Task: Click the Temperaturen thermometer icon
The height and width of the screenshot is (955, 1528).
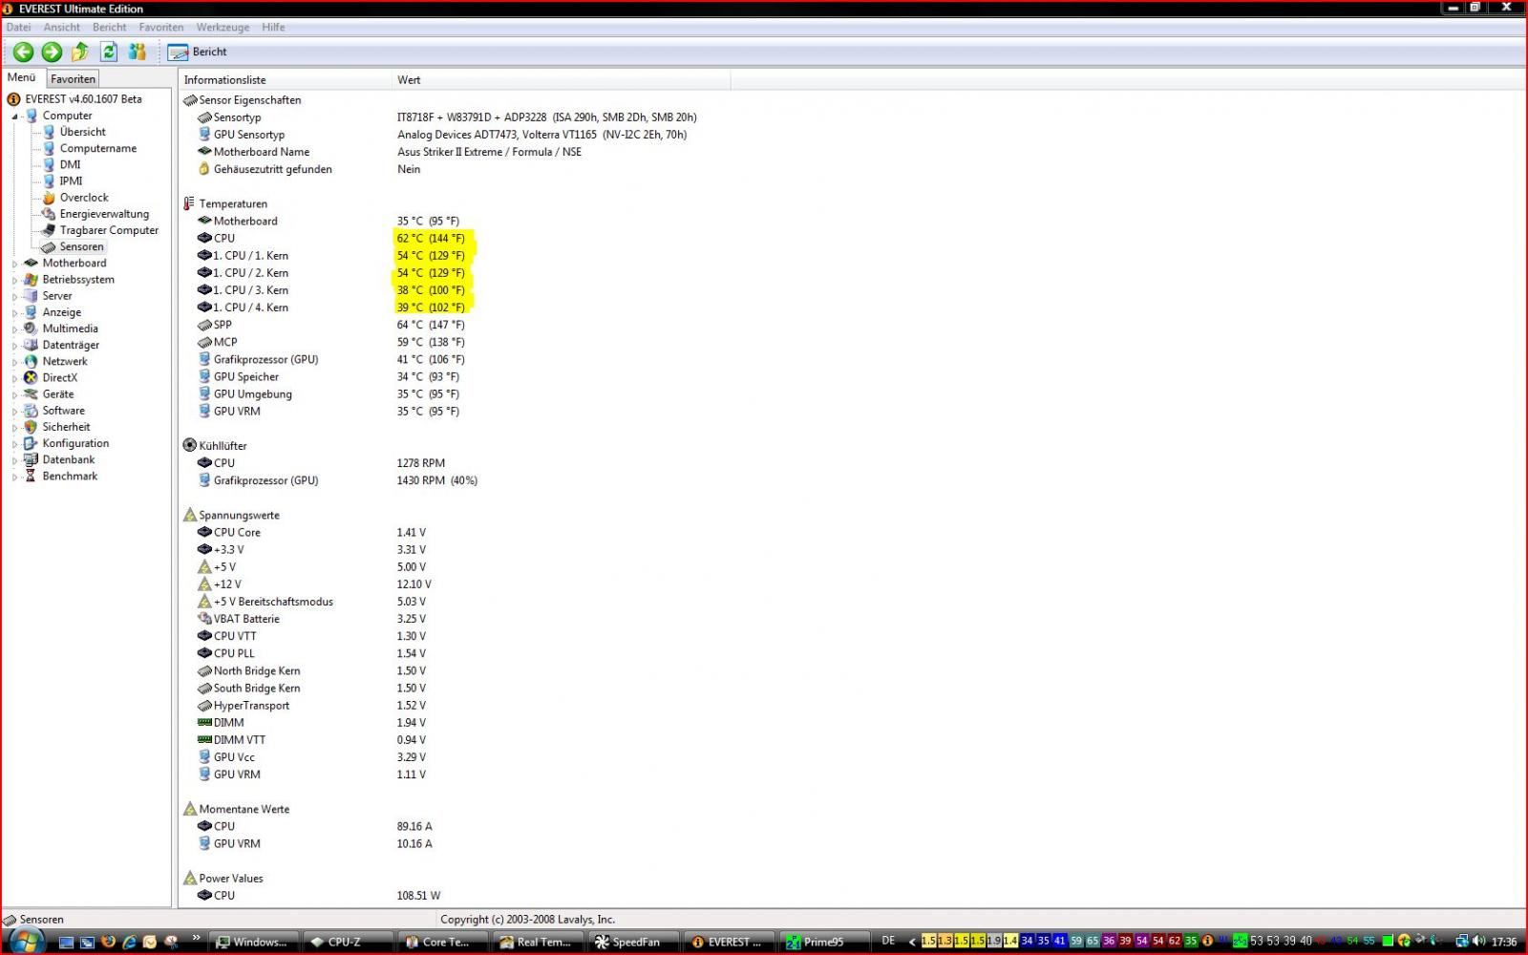Action: [189, 203]
